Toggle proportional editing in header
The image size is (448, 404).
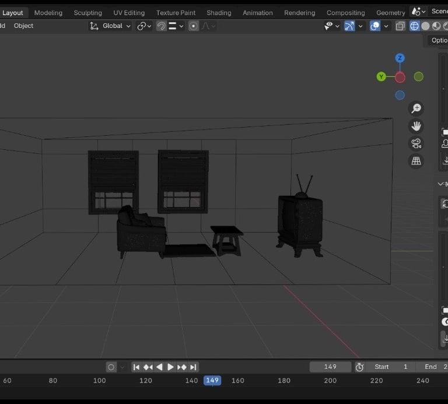coord(194,26)
